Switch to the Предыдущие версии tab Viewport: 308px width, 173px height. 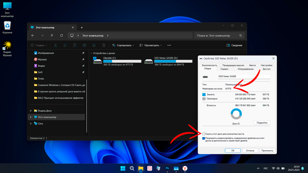tap(233, 65)
